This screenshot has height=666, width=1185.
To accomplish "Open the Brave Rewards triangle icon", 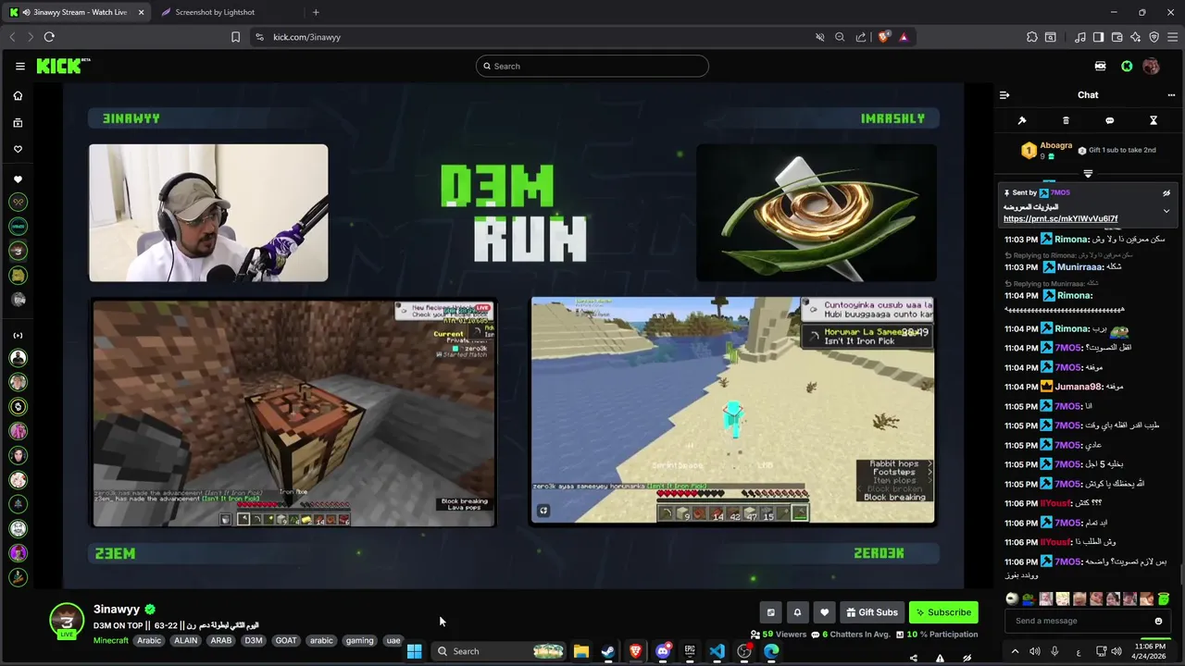I will click(904, 37).
